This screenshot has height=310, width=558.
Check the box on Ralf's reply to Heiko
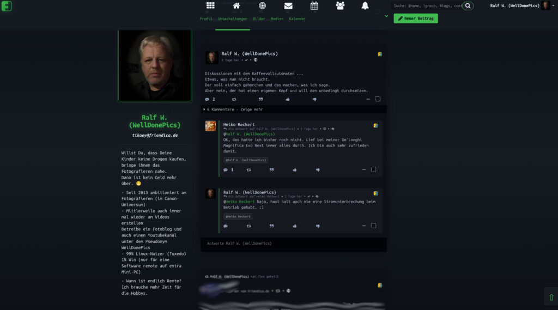pos(373,226)
